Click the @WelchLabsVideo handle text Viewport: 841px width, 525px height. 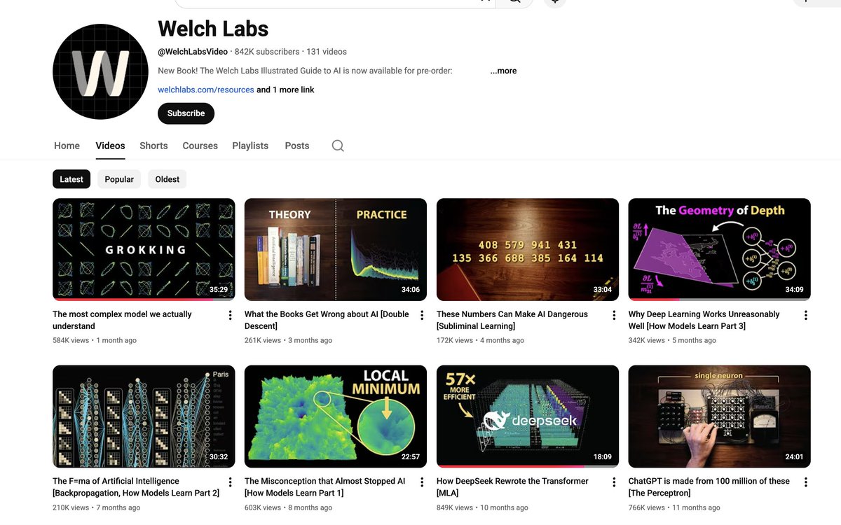pos(193,52)
